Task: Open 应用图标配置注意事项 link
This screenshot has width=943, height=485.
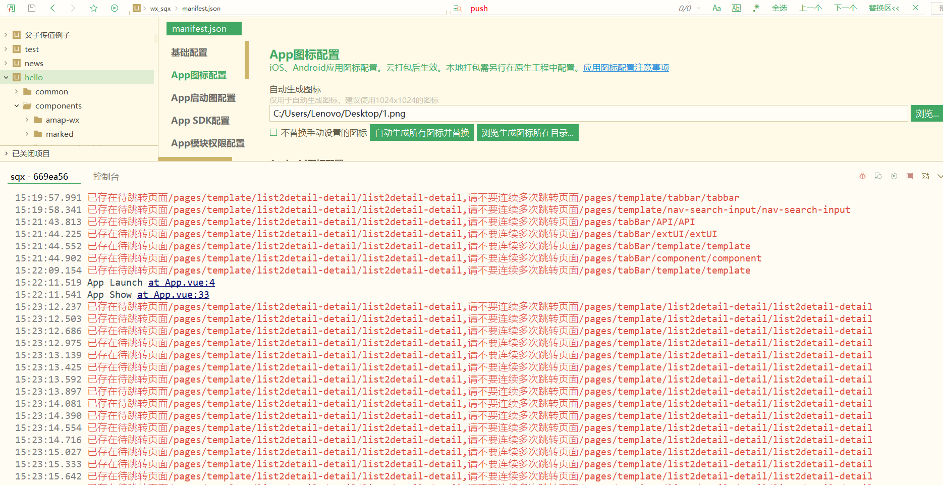Action: pyautogui.click(x=626, y=68)
